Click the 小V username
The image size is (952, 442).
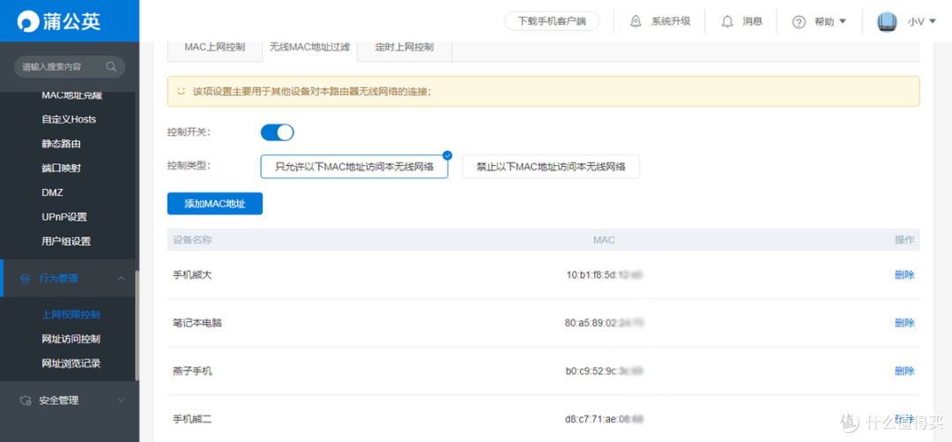click(x=916, y=22)
